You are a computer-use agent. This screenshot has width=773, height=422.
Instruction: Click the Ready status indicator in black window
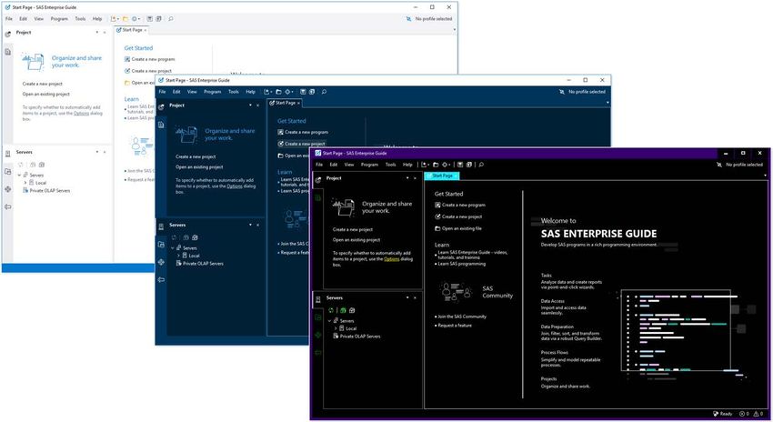click(723, 414)
